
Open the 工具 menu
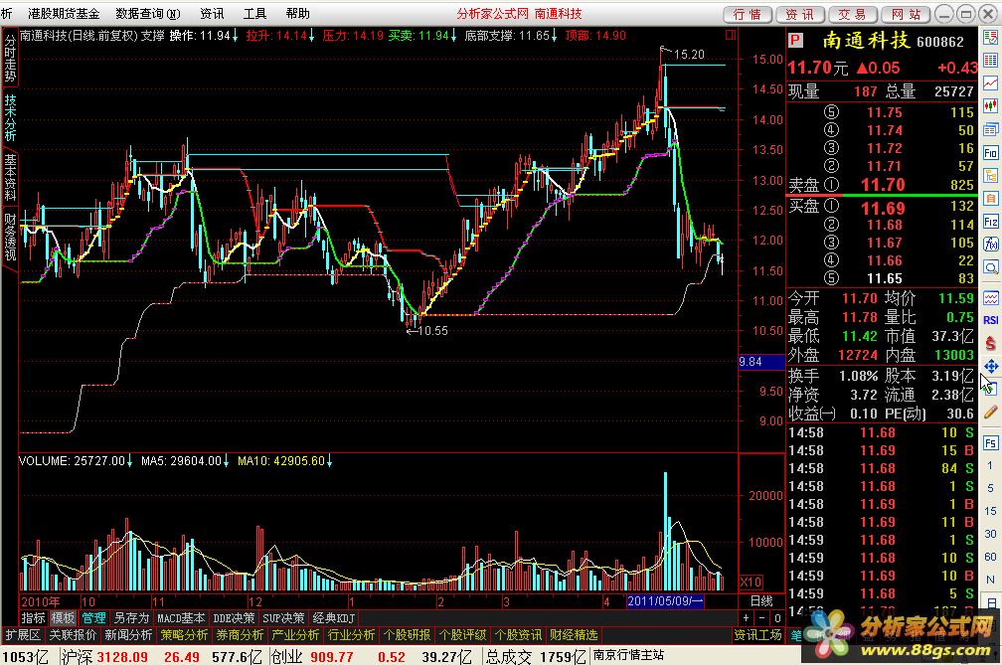(x=254, y=13)
